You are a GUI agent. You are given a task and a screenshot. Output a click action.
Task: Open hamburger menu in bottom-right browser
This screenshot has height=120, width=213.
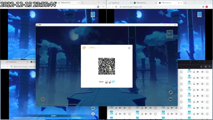(210, 66)
